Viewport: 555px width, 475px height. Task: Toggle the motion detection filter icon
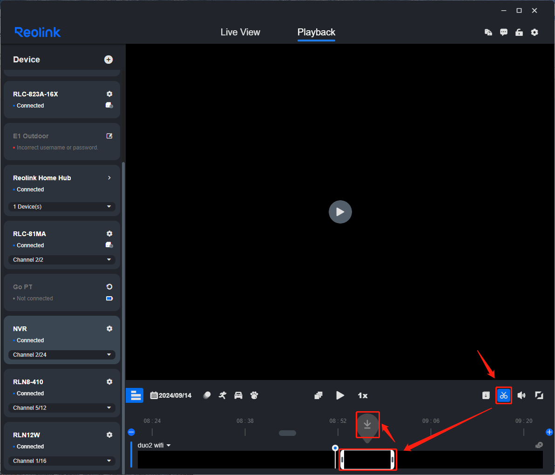click(207, 395)
